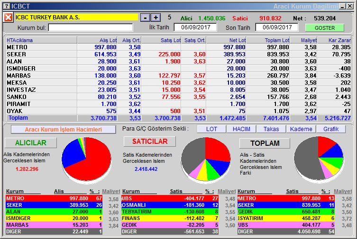This screenshot has width=357, height=239.
Task: Select the METRO row in the table
Action: [178, 47]
